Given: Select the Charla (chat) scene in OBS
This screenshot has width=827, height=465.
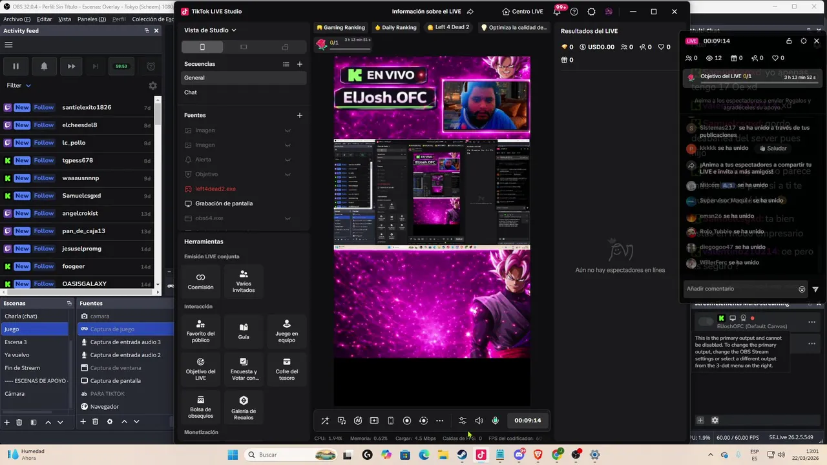Looking at the screenshot, I should click(35, 316).
